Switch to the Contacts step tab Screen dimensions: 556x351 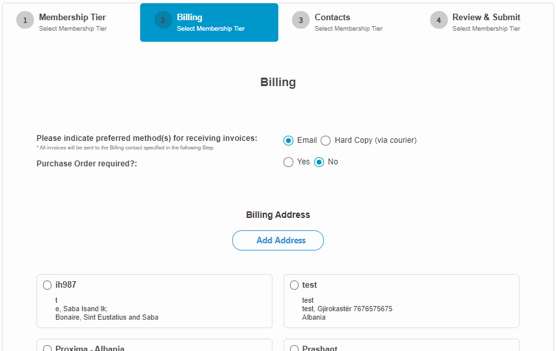tap(347, 22)
